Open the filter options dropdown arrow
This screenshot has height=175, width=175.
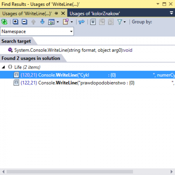(125, 22)
